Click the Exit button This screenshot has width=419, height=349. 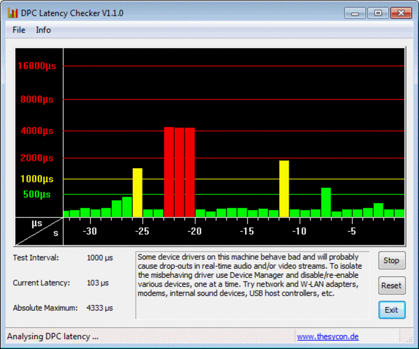(392, 310)
